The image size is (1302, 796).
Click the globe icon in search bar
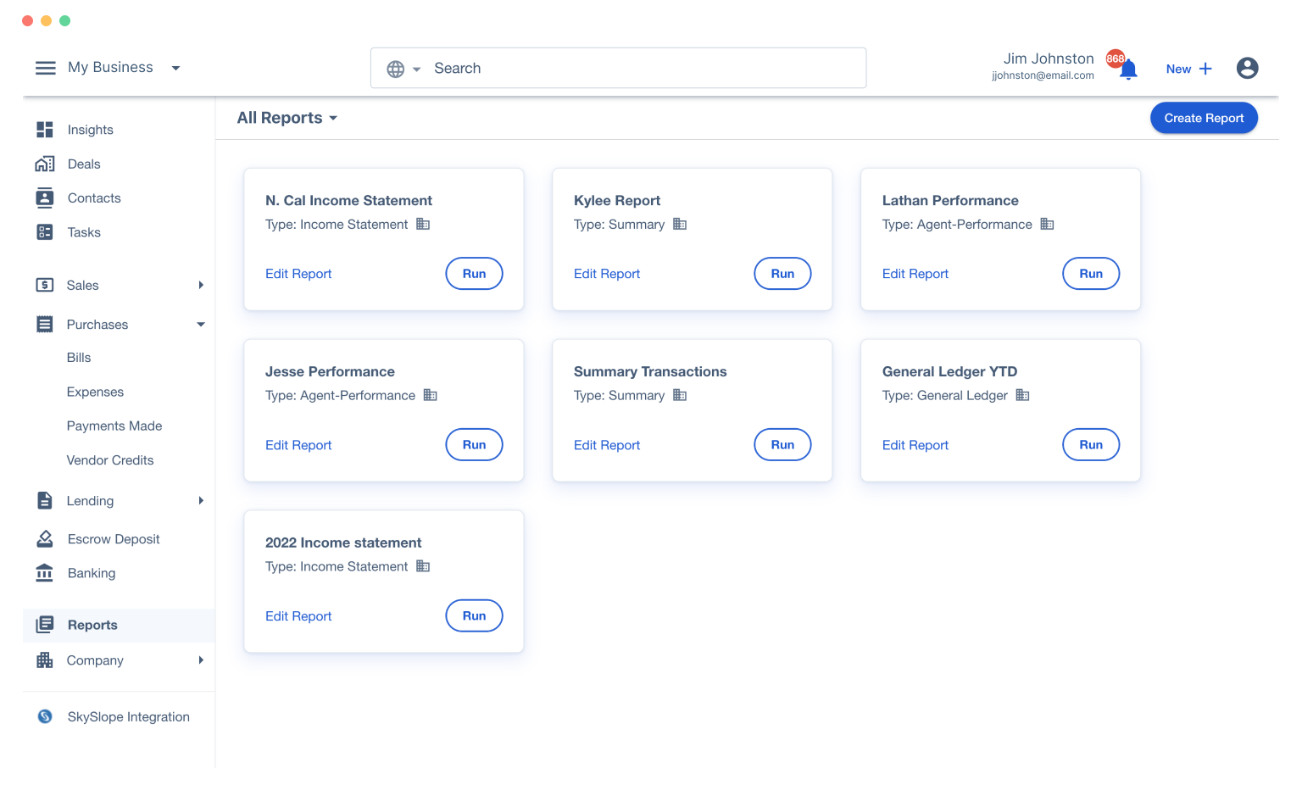[395, 69]
